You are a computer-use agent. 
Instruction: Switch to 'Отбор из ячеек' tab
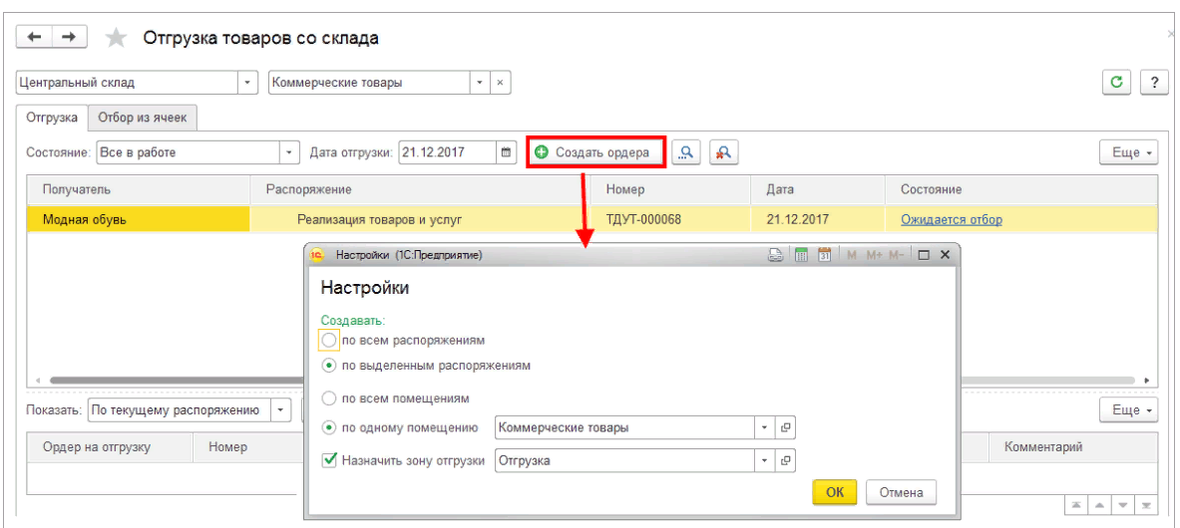[x=144, y=118]
